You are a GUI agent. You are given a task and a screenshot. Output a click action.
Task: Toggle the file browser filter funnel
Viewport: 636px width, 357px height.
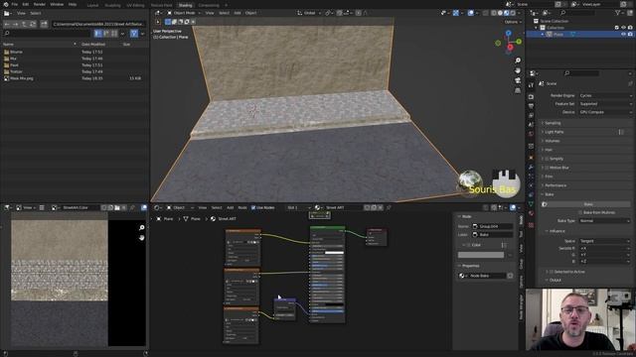[x=134, y=34]
